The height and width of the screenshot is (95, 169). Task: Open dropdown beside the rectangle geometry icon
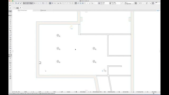[x=45, y=3]
